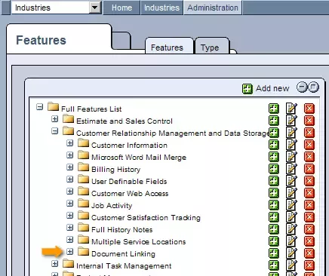Open the Industries menu tab
Screen dimensions: 329x276
pyautogui.click(x=161, y=8)
